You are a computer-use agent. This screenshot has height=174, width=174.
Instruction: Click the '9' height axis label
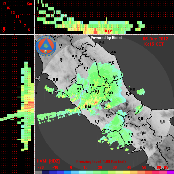21,21
